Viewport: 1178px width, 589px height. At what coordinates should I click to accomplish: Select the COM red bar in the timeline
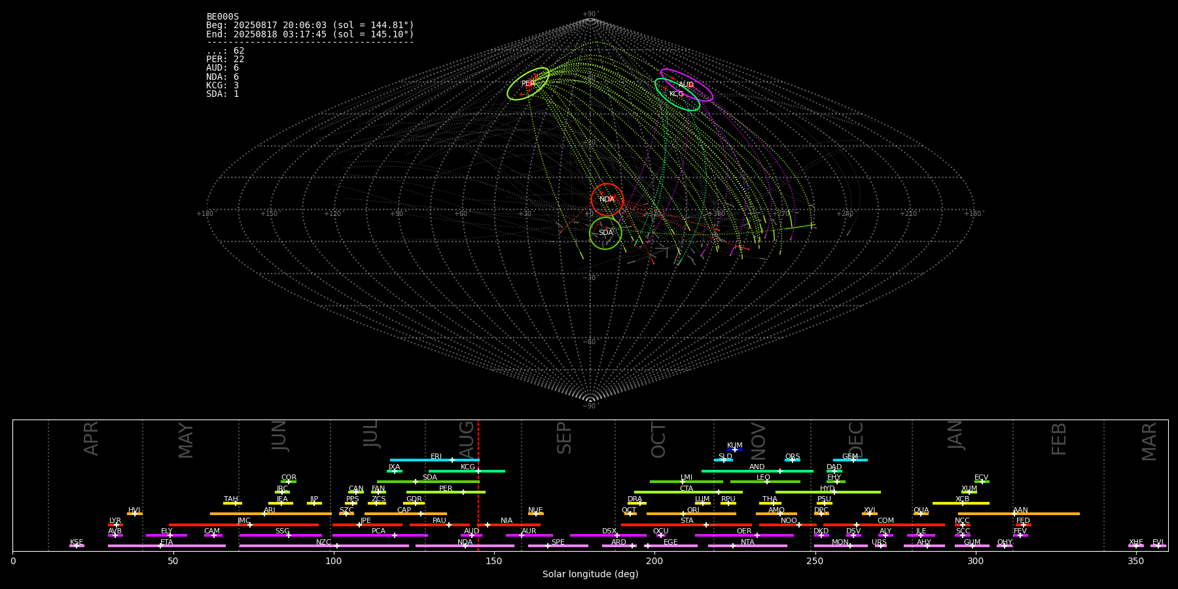coord(885,525)
